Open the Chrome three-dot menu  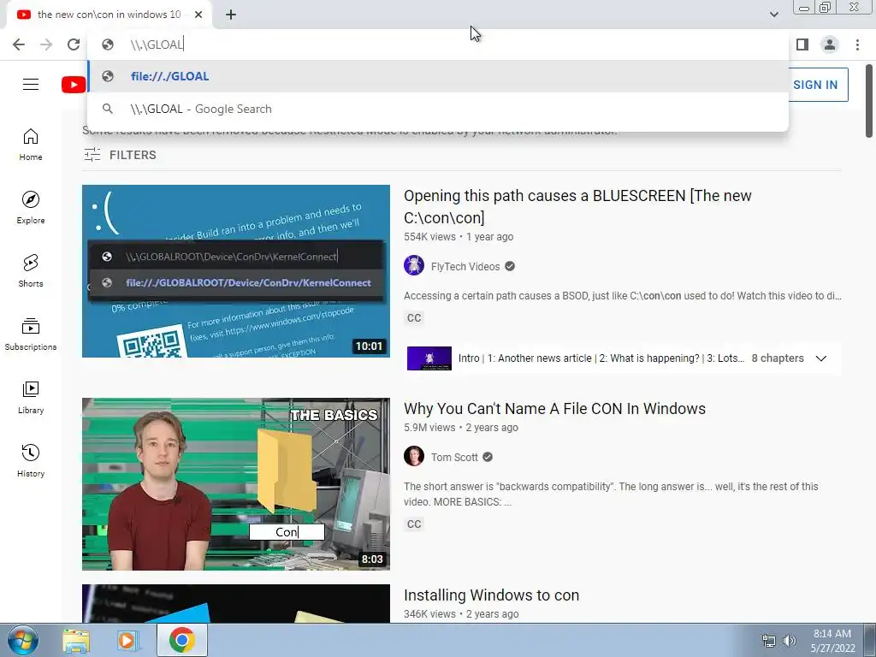857,44
